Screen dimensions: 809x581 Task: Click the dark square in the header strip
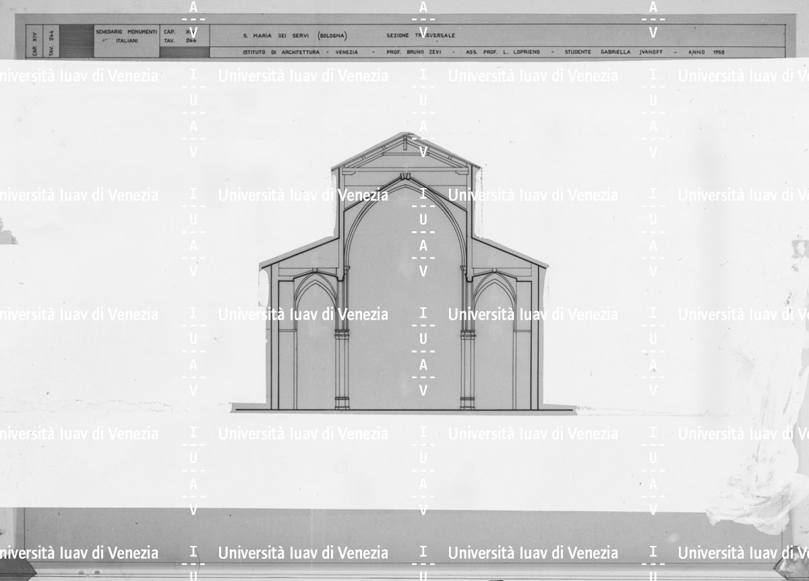click(76, 41)
